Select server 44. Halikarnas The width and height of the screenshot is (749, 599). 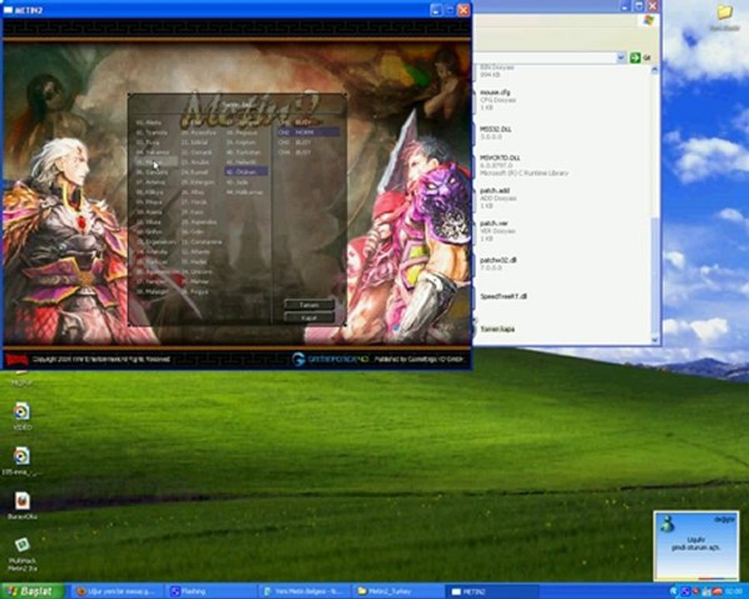point(245,192)
